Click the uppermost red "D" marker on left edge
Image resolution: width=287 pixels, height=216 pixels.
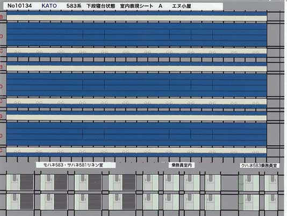(x=1, y=36)
